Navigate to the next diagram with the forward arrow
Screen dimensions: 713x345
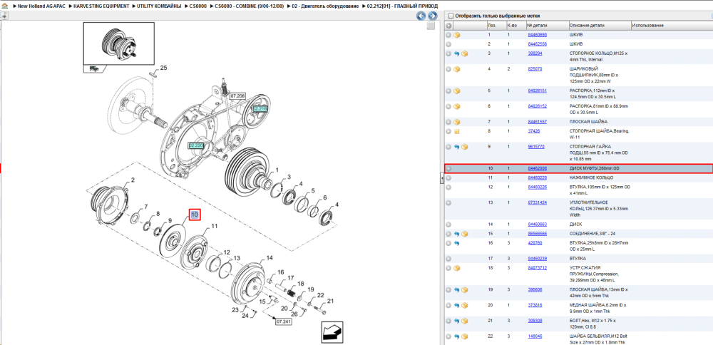click(432, 16)
